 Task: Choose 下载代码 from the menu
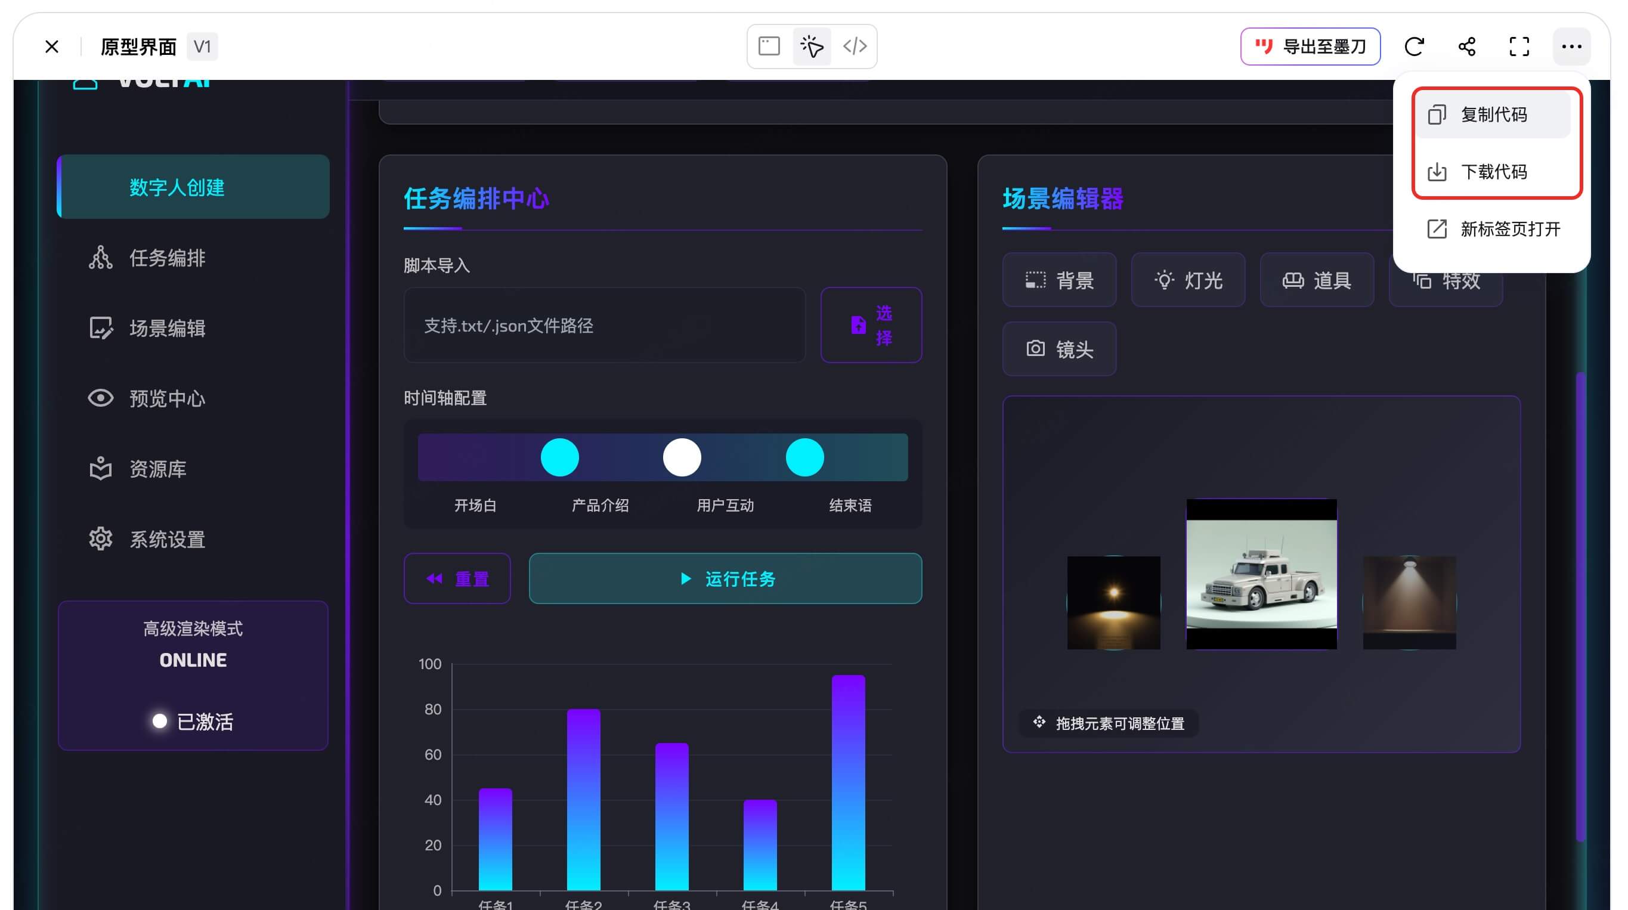coord(1493,171)
